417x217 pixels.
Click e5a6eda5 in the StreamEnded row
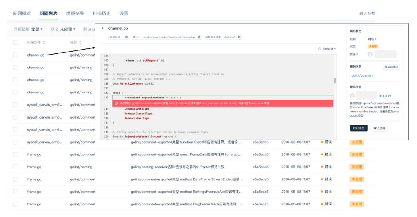pos(260,179)
